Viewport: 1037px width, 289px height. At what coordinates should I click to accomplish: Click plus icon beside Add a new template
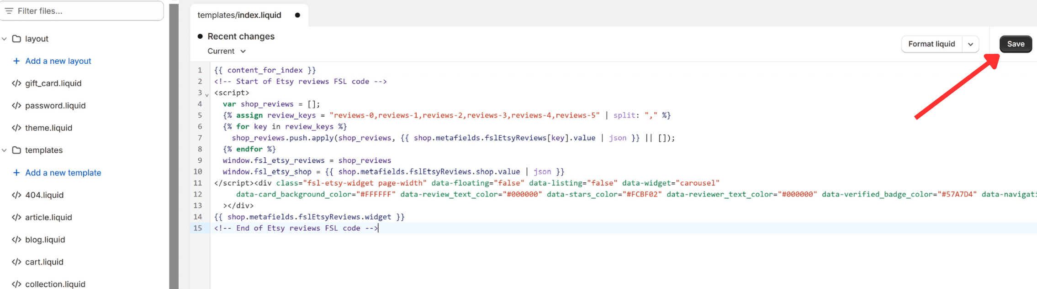pyautogui.click(x=16, y=173)
